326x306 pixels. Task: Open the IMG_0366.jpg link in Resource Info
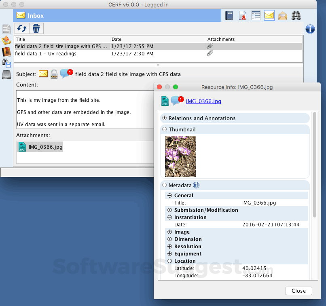[x=203, y=101]
